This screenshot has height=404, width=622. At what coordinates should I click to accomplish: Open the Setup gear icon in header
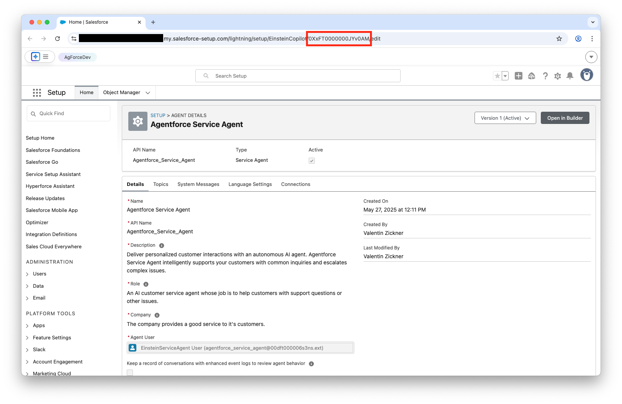point(557,76)
